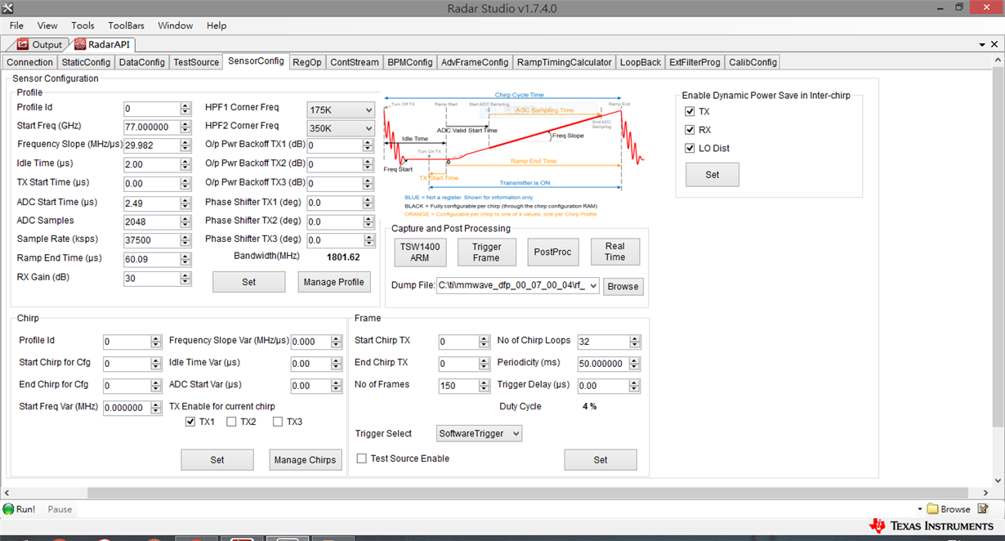Viewport: 1005px width, 541px height.
Task: Click the No of Frames stepper arrows
Action: coord(485,386)
